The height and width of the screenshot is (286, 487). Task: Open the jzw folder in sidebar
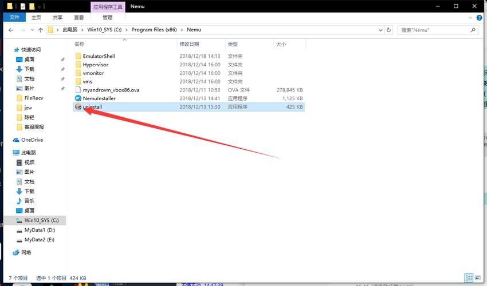pyautogui.click(x=28, y=108)
